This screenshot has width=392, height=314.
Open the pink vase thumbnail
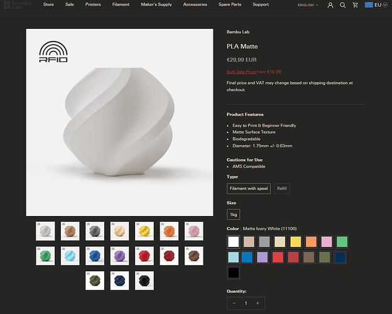tap(193, 231)
